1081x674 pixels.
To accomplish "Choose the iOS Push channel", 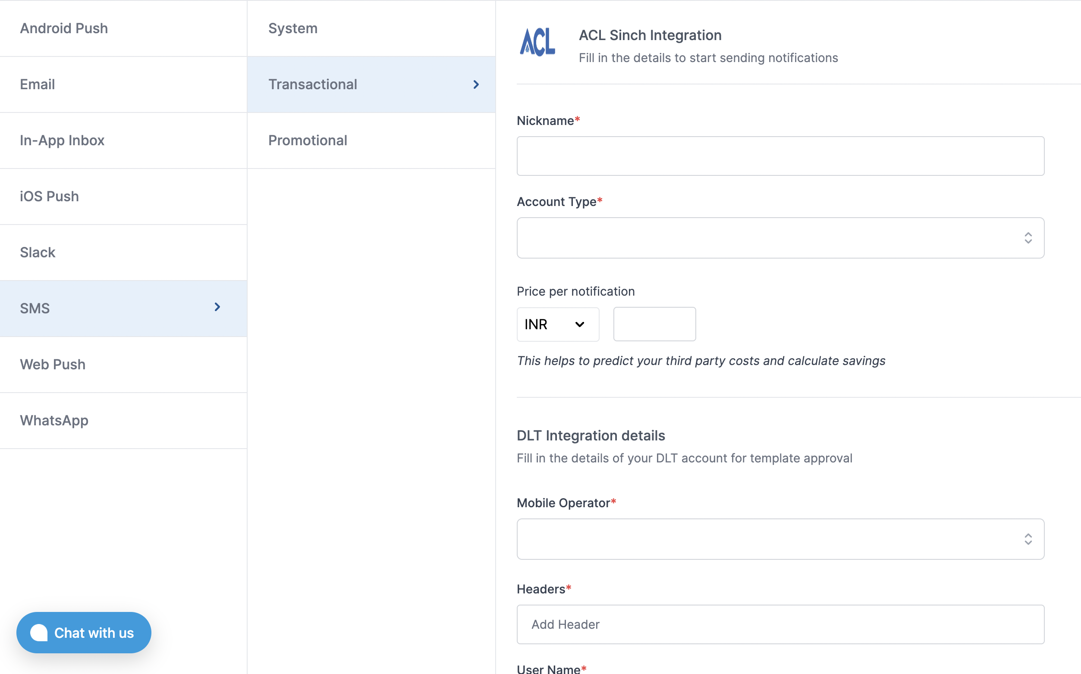I will [50, 197].
